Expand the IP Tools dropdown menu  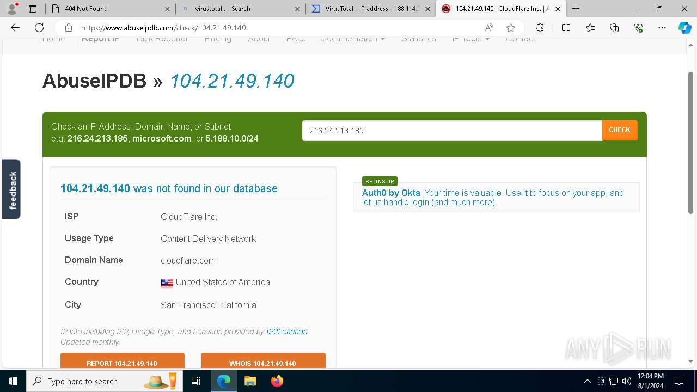tap(470, 39)
